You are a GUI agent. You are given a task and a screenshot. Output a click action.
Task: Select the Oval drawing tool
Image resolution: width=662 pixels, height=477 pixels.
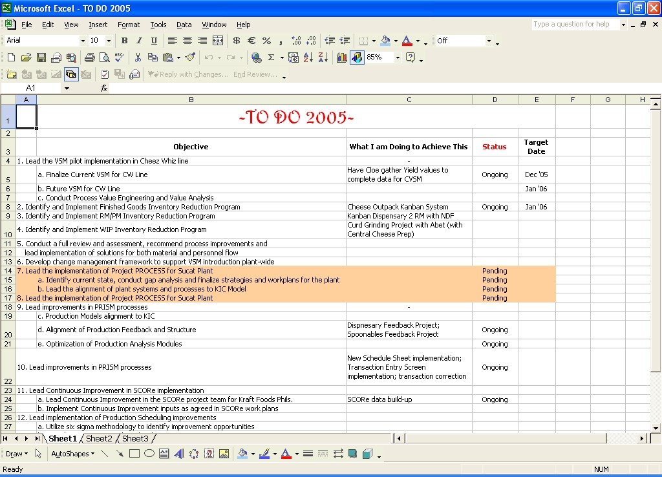149,454
